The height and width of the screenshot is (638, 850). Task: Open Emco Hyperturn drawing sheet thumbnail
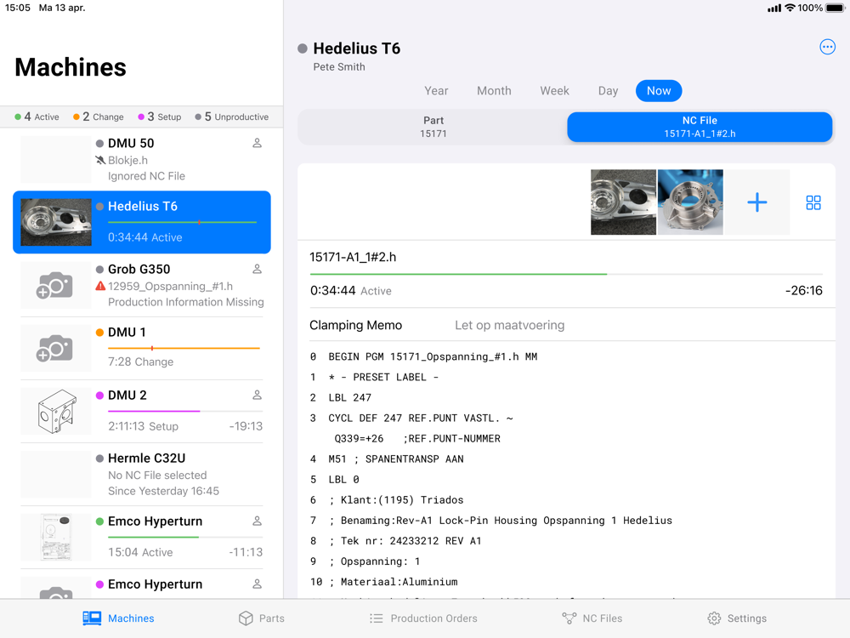pyautogui.click(x=56, y=537)
